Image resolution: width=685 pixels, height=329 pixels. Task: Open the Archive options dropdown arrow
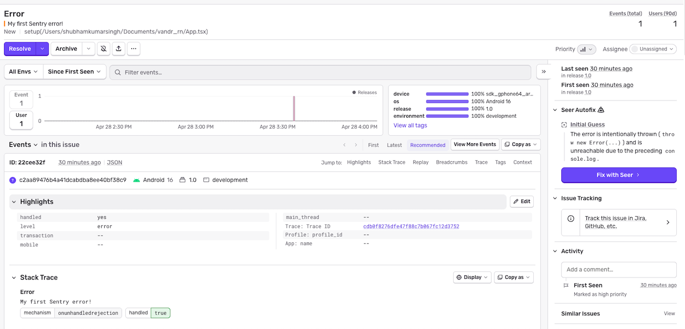tap(89, 49)
